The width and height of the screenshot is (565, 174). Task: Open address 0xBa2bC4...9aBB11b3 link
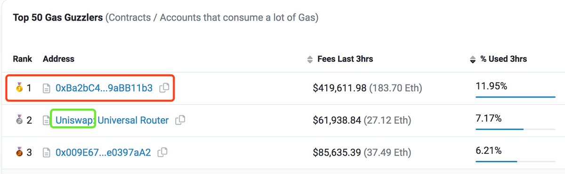click(x=104, y=88)
